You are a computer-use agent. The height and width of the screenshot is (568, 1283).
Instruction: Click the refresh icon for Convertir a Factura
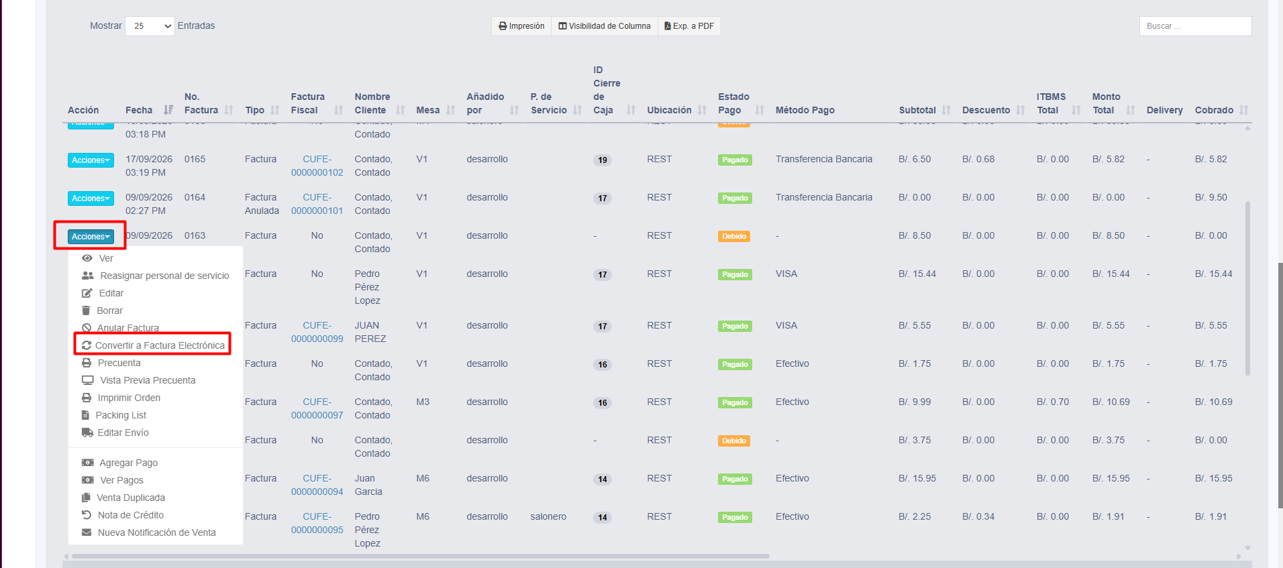tap(87, 345)
